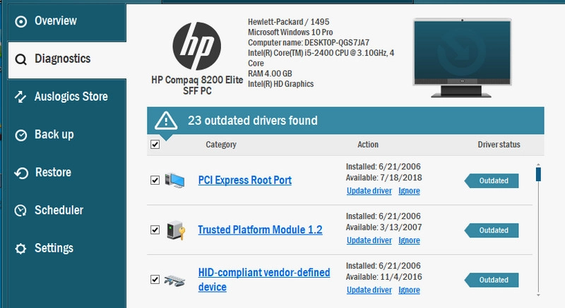Click the Auslogics Store arrows icon
Viewport: 565px width, 308px height.
click(x=20, y=97)
